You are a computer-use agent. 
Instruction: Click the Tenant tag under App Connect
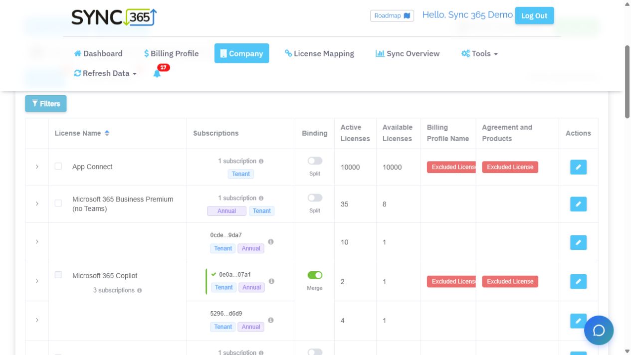point(241,174)
